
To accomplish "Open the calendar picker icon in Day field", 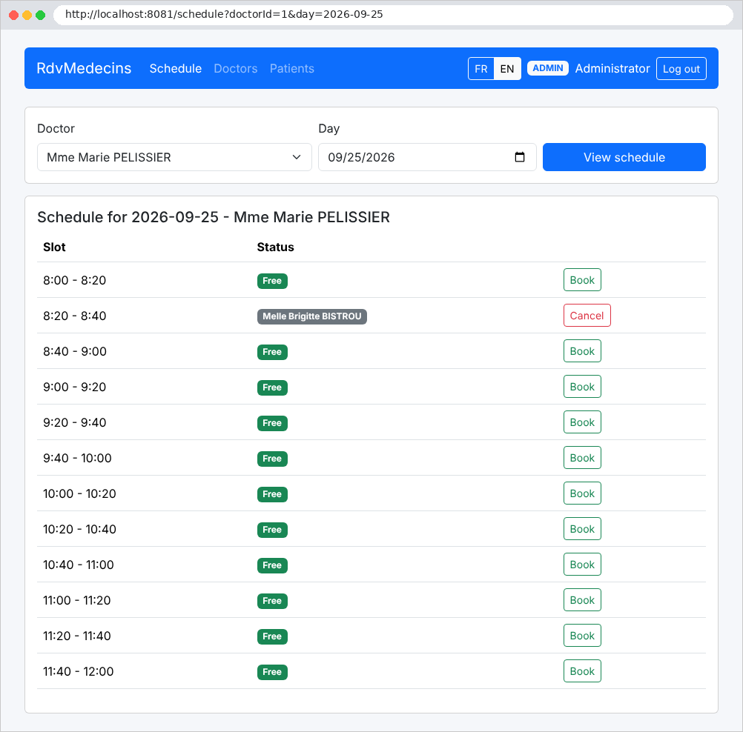I will pyautogui.click(x=519, y=157).
